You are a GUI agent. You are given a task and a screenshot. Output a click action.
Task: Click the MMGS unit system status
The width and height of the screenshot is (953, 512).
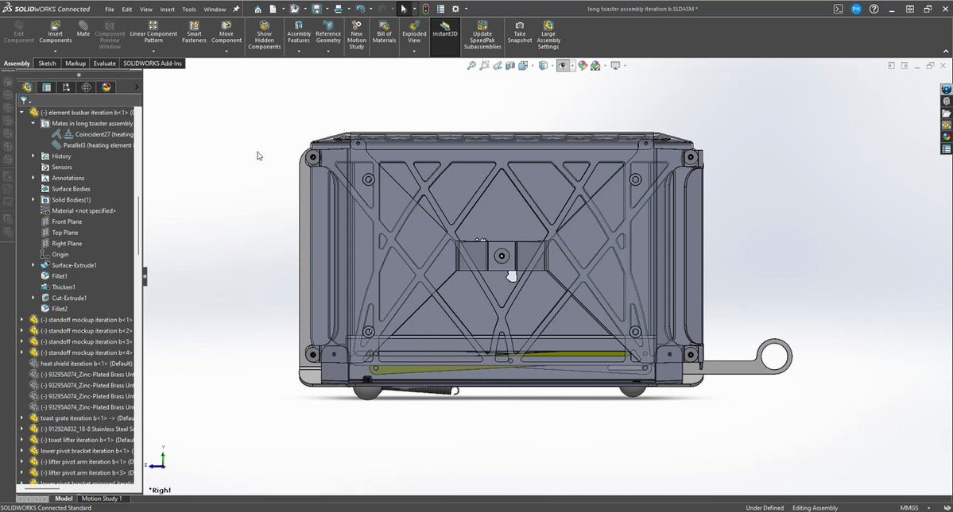coord(909,508)
